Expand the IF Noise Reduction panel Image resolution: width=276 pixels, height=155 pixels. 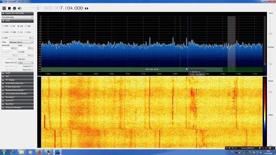click(x=17, y=87)
